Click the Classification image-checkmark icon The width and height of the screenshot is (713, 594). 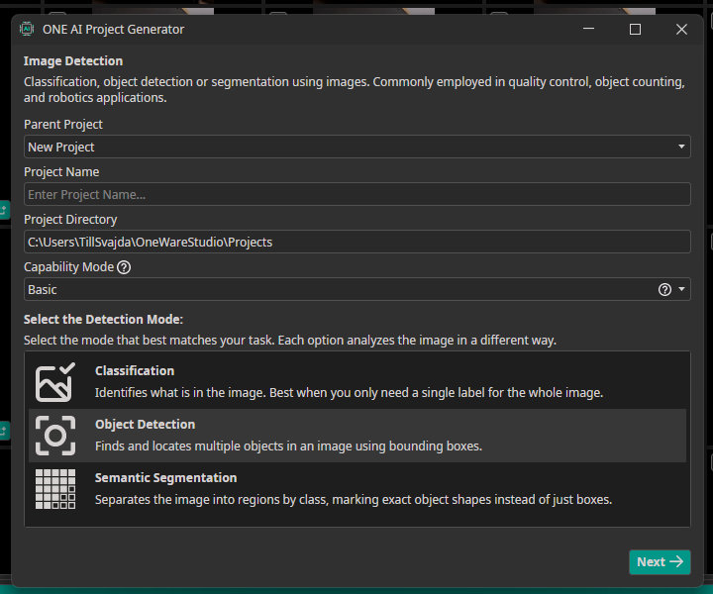54,382
